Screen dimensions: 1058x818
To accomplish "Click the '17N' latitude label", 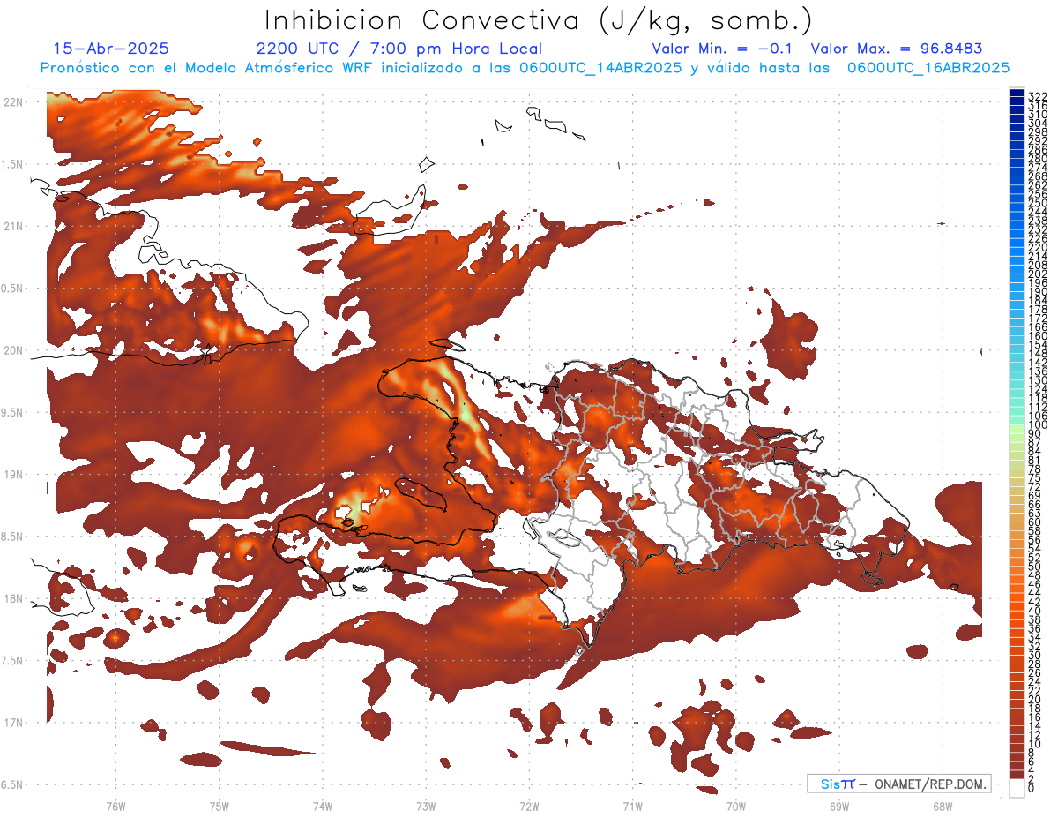I will coord(13,723).
